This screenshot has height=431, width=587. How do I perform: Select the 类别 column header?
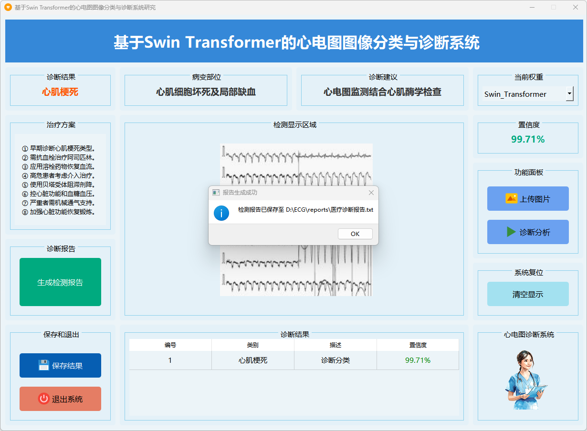(x=253, y=345)
